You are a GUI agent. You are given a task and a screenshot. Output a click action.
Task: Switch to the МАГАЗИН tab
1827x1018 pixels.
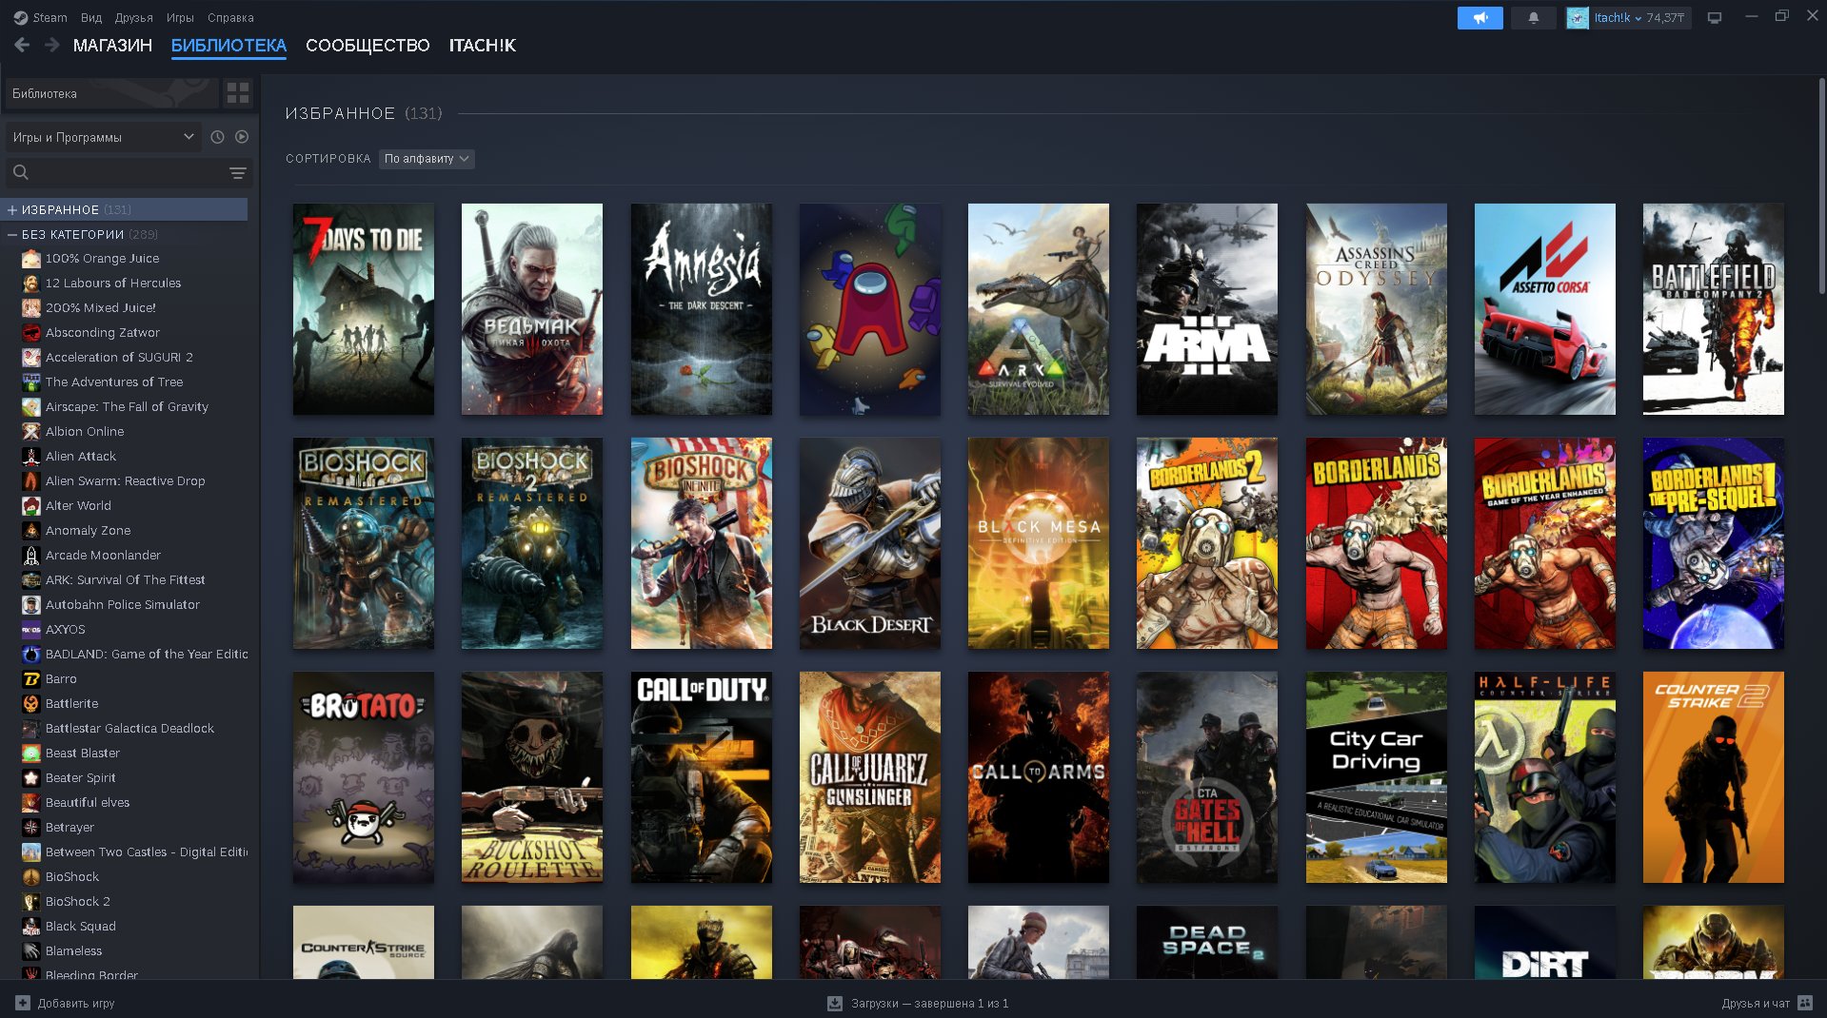pos(112,46)
